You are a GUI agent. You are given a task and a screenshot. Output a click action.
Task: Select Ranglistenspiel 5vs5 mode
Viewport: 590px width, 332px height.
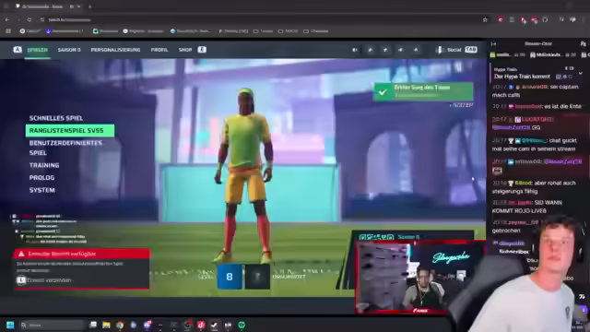tap(70, 131)
